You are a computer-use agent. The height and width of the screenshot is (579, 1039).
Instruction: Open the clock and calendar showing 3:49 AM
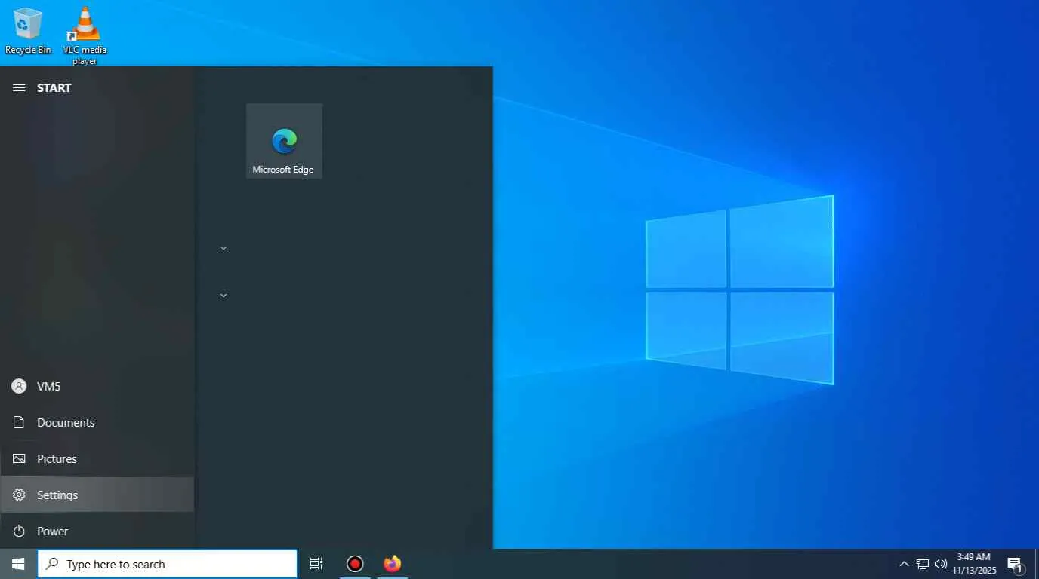pyautogui.click(x=974, y=564)
